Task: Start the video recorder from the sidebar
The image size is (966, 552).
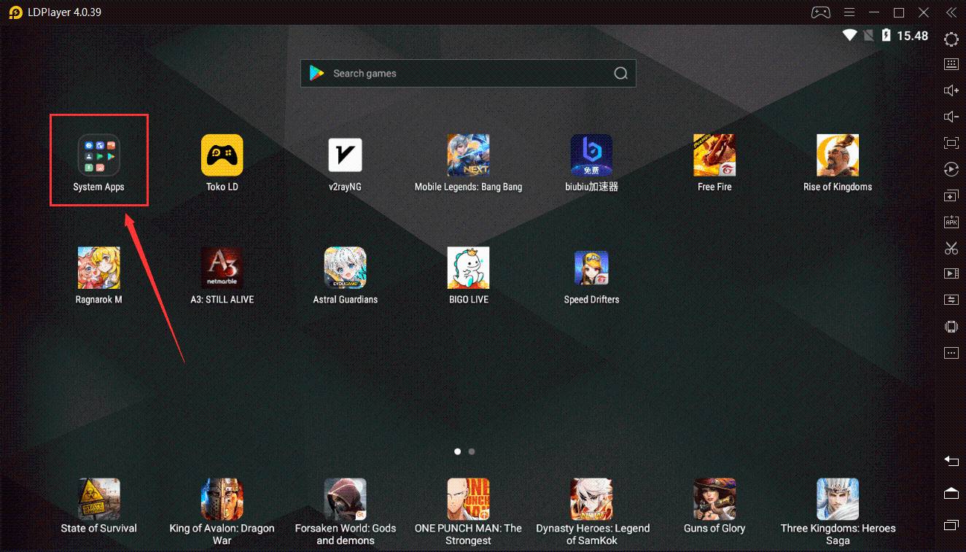Action: point(951,274)
